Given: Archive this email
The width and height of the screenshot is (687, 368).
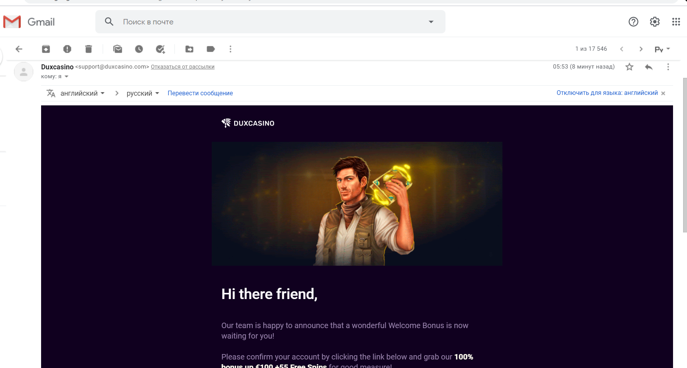Looking at the screenshot, I should (x=46, y=49).
